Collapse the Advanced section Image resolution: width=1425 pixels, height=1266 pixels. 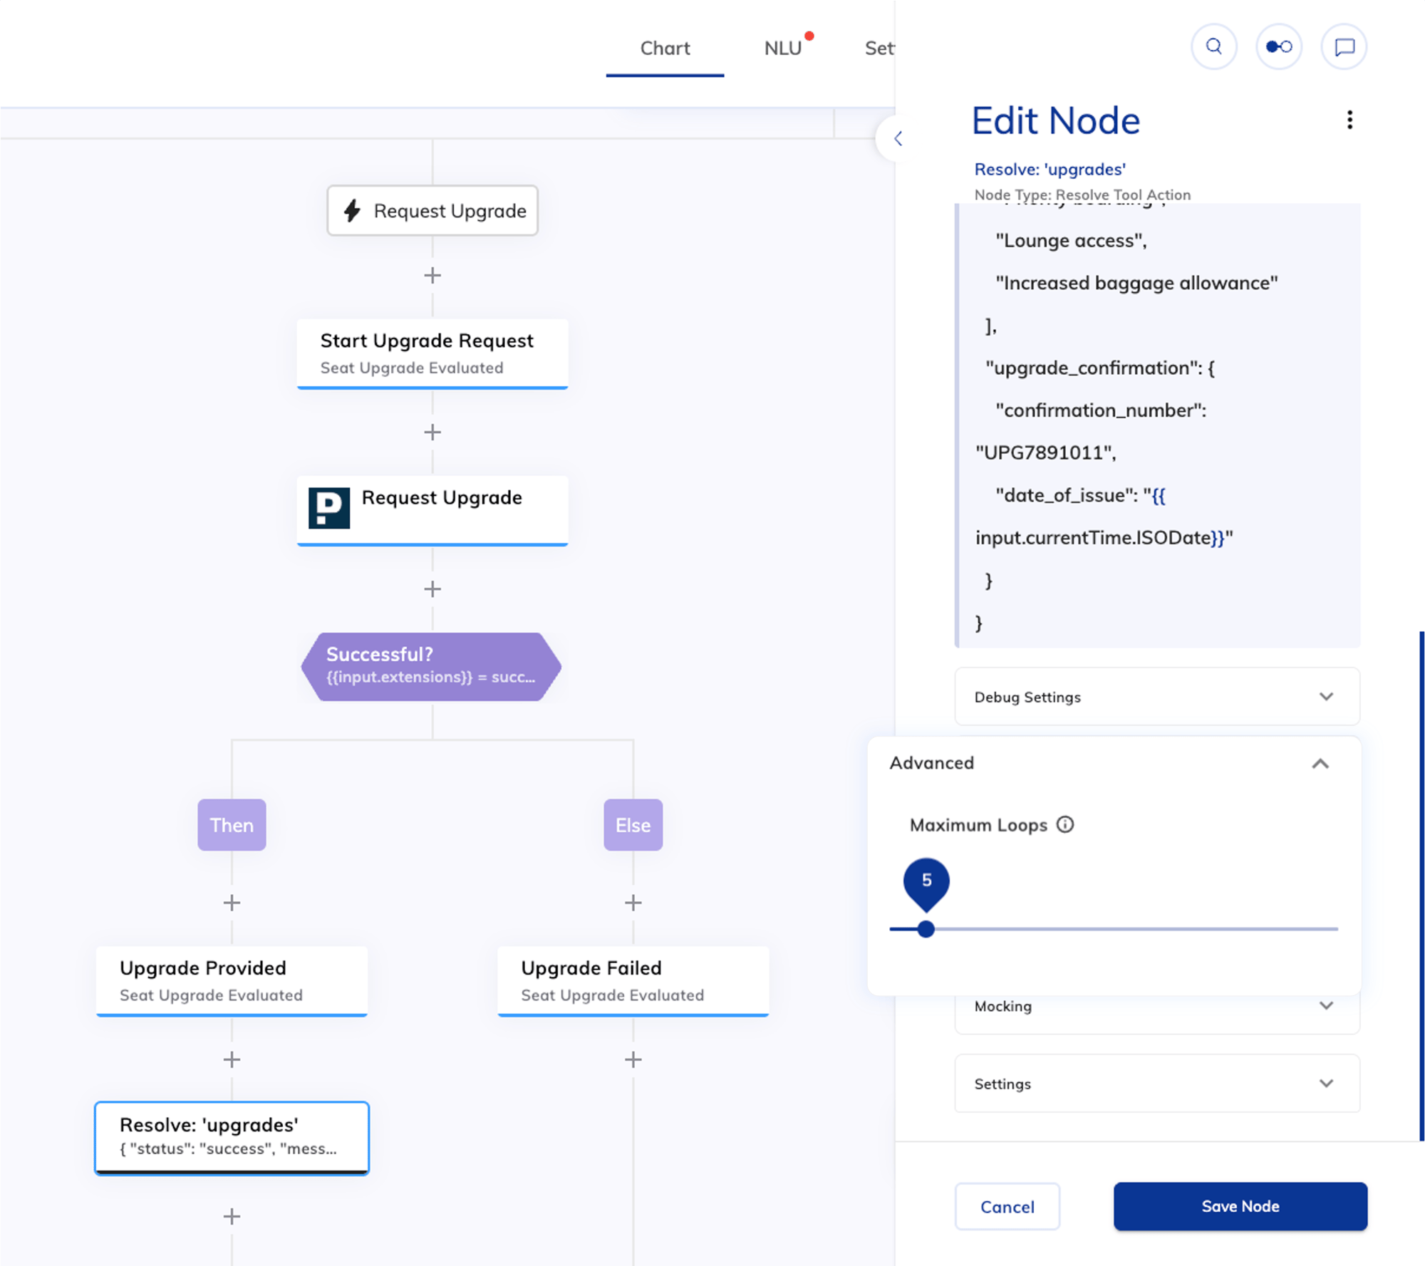point(1320,763)
